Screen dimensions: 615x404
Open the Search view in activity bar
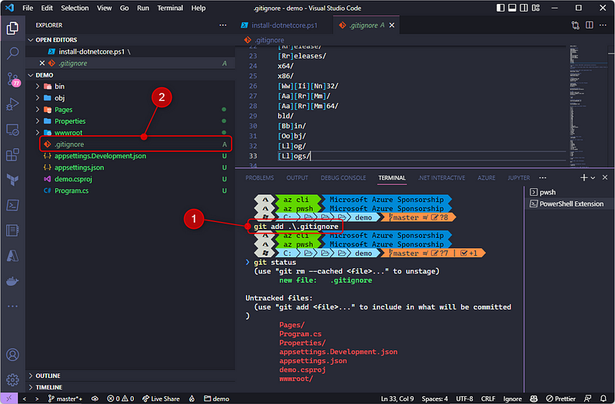(x=12, y=54)
